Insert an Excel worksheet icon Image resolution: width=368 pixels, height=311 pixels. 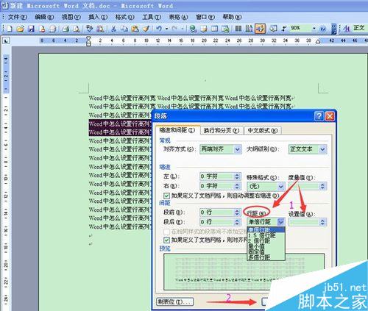point(225,29)
